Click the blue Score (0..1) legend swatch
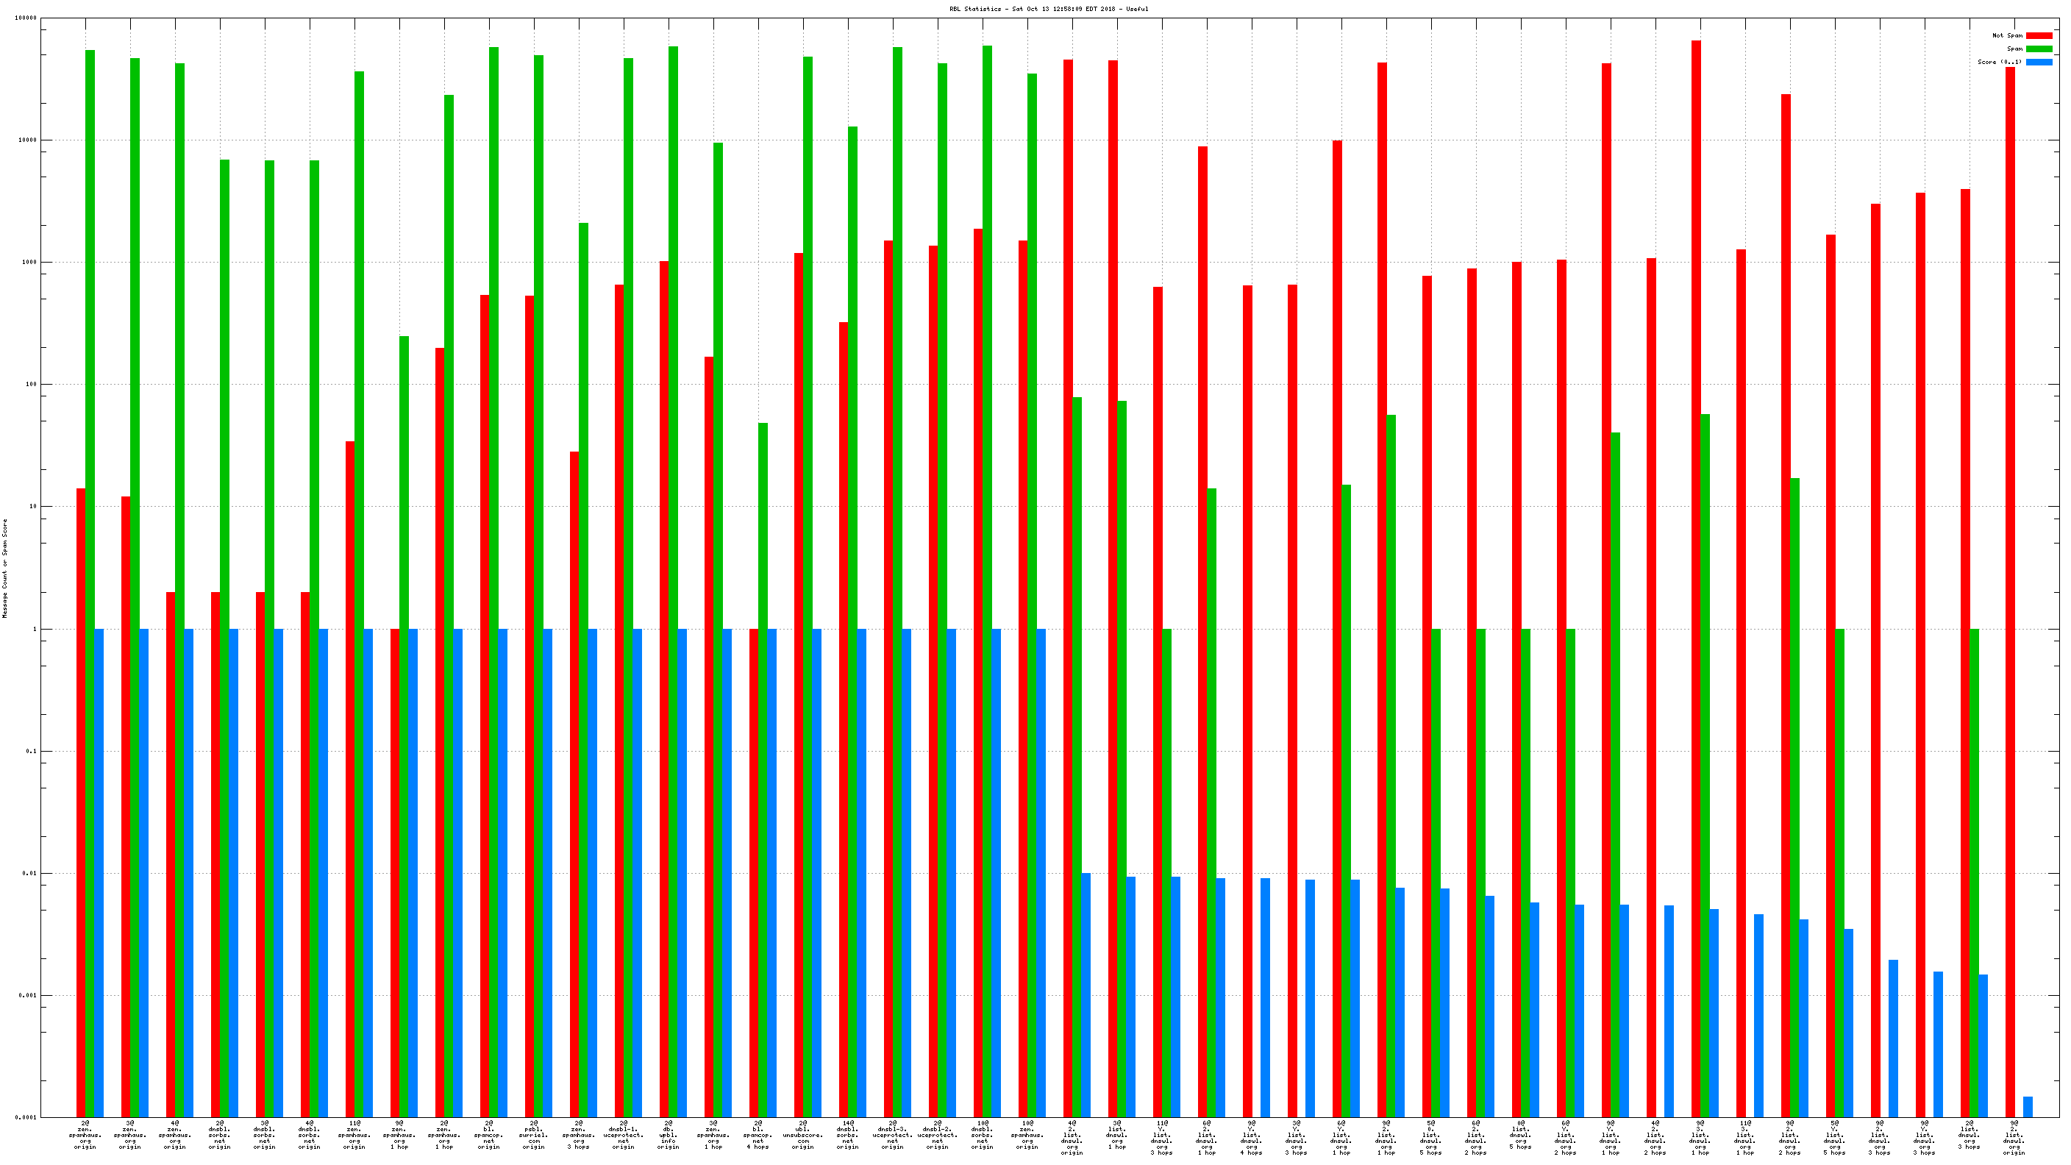The width and height of the screenshot is (2071, 1165). [2038, 62]
